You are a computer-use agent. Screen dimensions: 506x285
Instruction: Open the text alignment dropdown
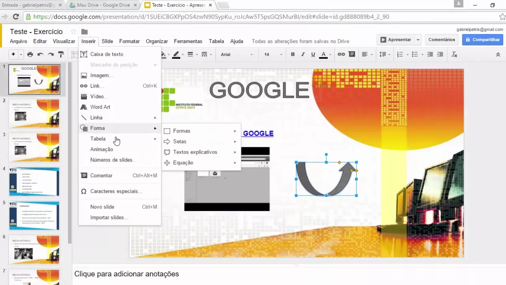[x=367, y=54]
